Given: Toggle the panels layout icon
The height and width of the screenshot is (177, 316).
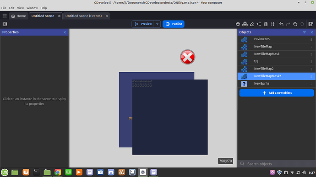Looking at the screenshot, I should [5, 24].
